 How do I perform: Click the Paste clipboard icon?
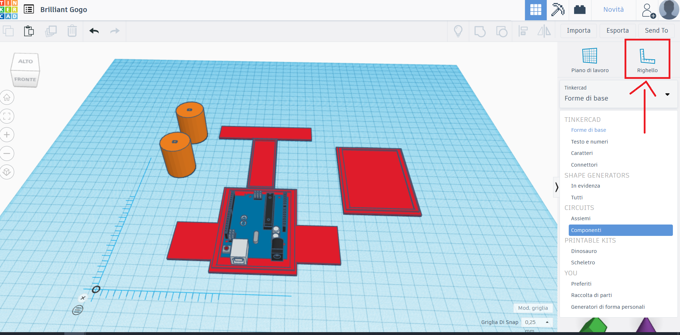29,31
